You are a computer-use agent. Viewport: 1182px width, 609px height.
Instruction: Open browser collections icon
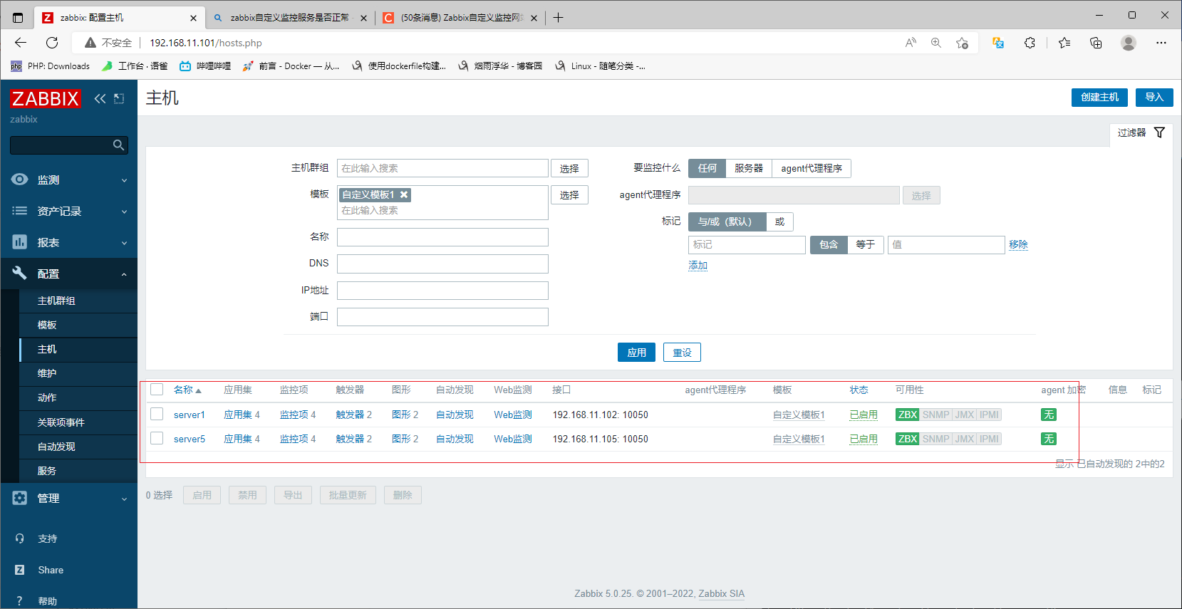[1096, 43]
